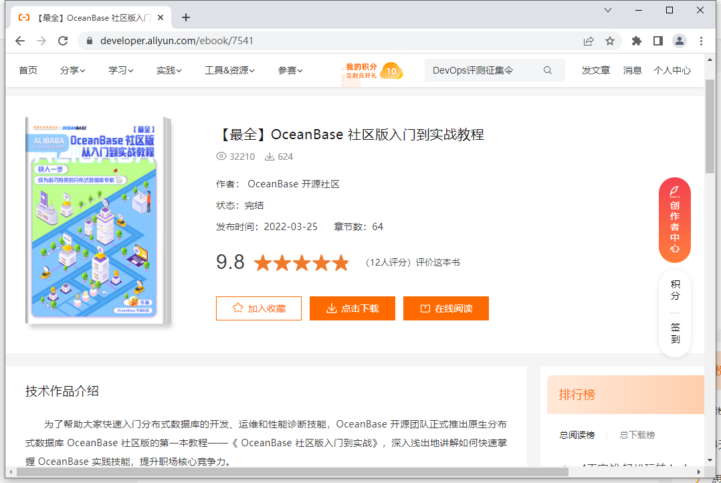Click the view count eye icon
721x483 pixels.
[221, 157]
